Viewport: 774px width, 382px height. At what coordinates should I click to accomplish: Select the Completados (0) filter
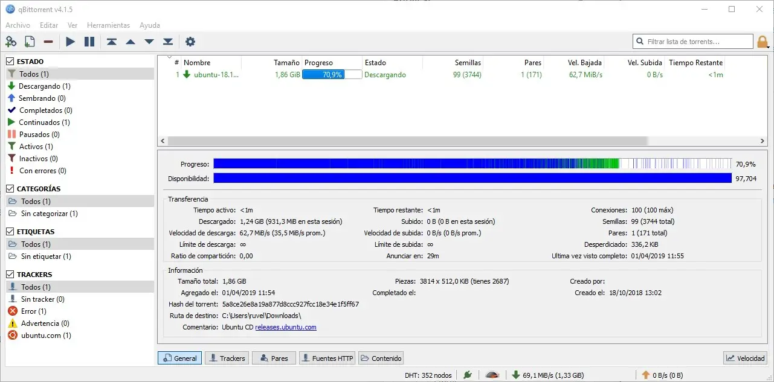80,110
